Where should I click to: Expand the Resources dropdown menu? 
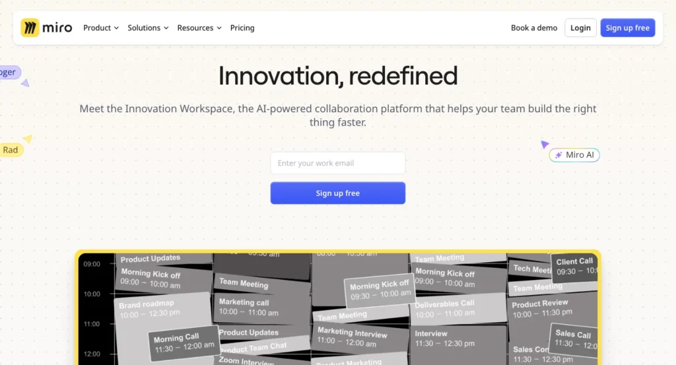[199, 28]
